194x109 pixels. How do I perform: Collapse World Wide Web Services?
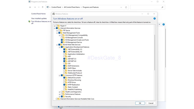[x=57, y=45]
